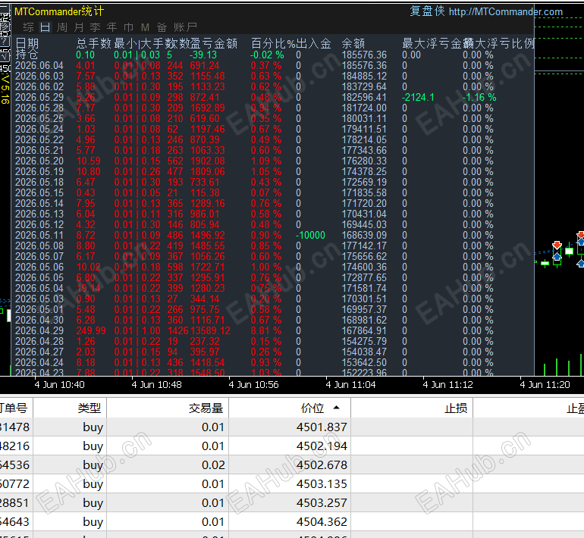Click the √ checkmark side button
This screenshot has width=584, height=538.
(x=5, y=57)
